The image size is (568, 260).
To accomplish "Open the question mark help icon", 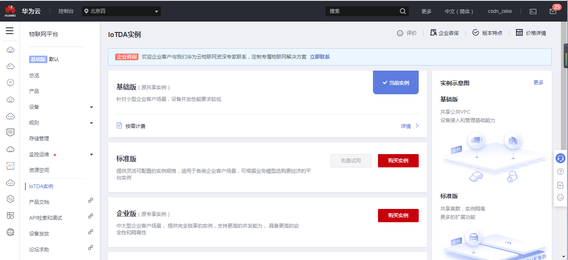I will (561, 172).
